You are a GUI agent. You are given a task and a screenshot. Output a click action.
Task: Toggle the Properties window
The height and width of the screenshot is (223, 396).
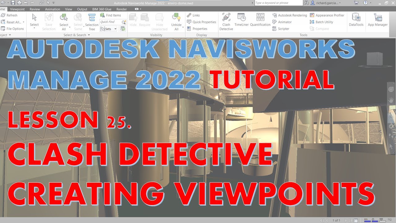(197, 29)
